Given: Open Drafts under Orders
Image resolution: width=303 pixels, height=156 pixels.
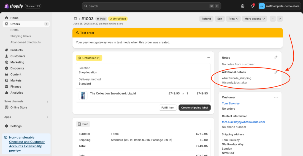Looking at the screenshot, I should click(15, 30).
